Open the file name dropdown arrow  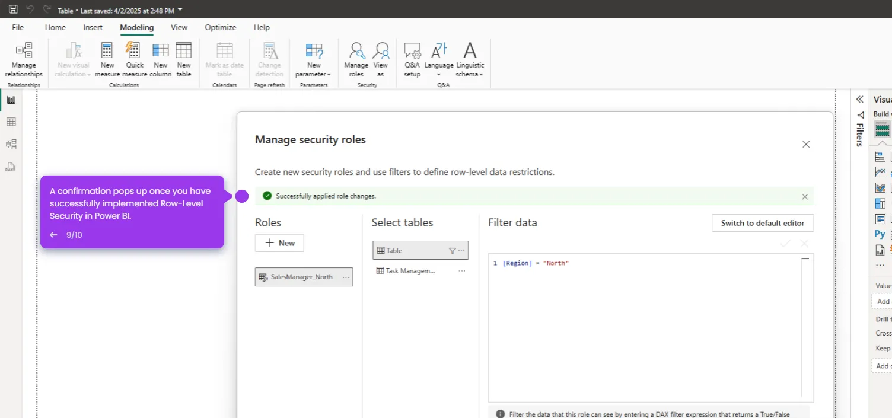tap(180, 9)
